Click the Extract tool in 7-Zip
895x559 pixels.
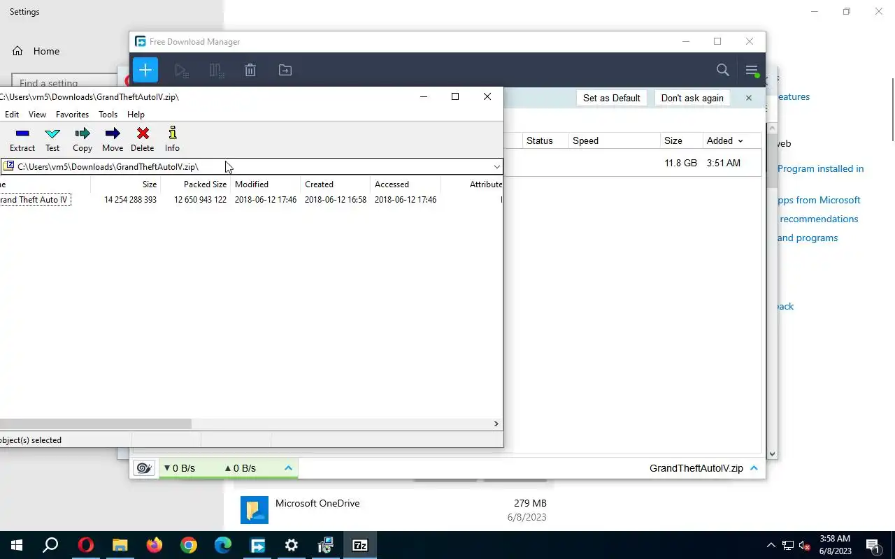(22, 139)
